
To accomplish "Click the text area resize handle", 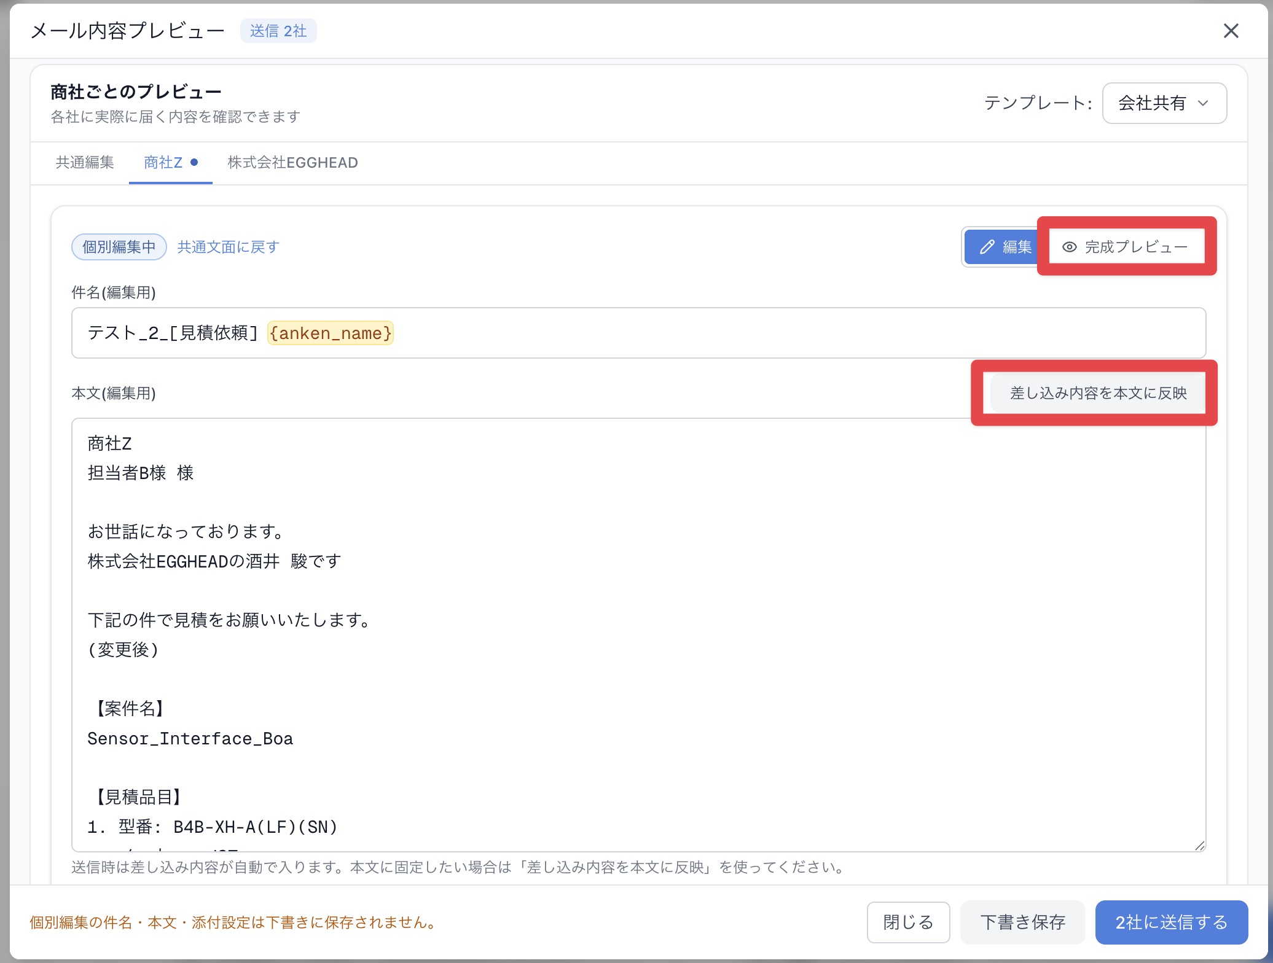I will coord(1199,845).
